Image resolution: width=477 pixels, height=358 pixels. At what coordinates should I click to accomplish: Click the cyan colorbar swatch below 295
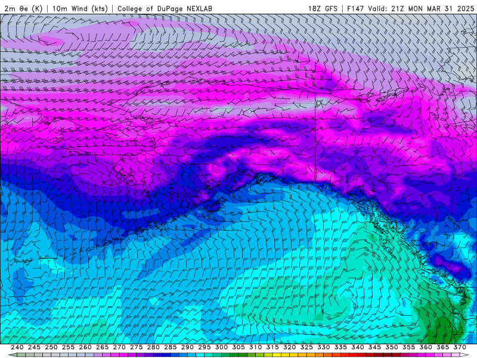[x=200, y=355]
